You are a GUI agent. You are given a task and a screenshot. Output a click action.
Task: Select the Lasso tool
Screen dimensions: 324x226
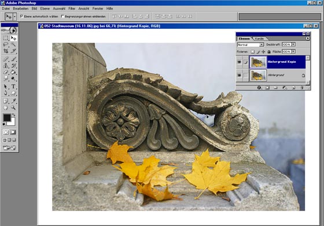pyautogui.click(x=6, y=44)
